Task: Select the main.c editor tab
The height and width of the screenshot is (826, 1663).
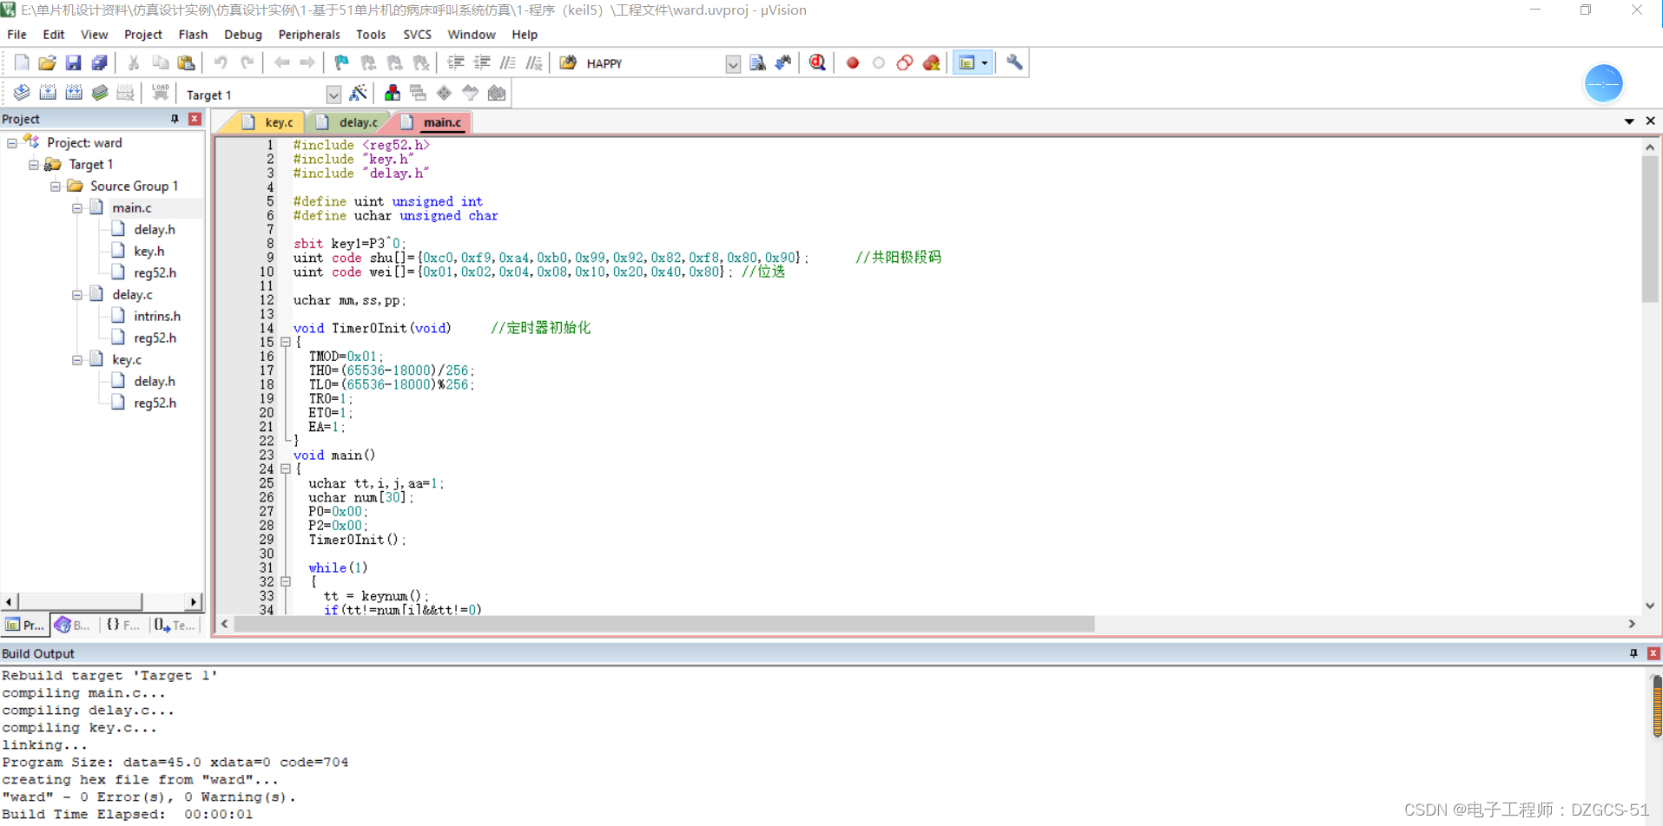Action: (x=432, y=122)
